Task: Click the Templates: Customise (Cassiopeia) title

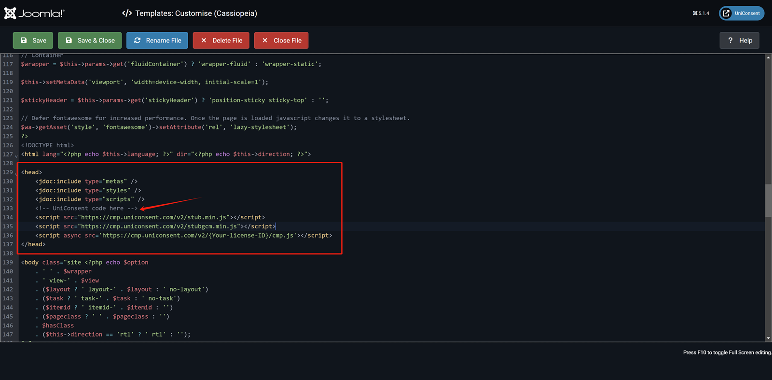Action: [x=196, y=14]
